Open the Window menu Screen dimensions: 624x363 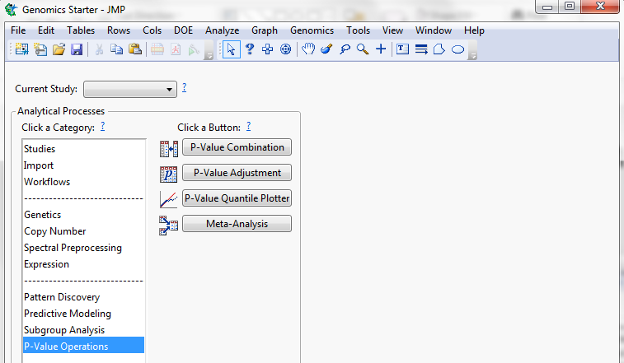pos(434,30)
